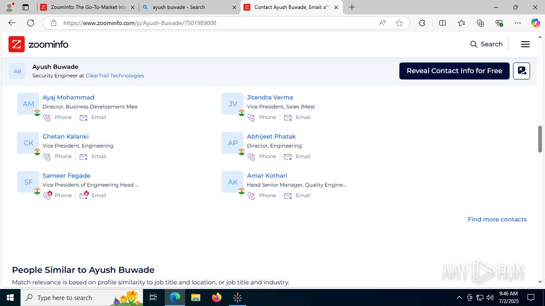The width and height of the screenshot is (545, 306).
Task: Click Email icon for Ayaj Mohammad
Action: point(83,117)
